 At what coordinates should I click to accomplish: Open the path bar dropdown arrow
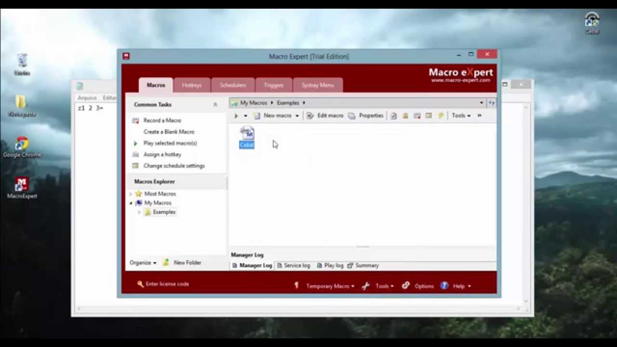[481, 103]
